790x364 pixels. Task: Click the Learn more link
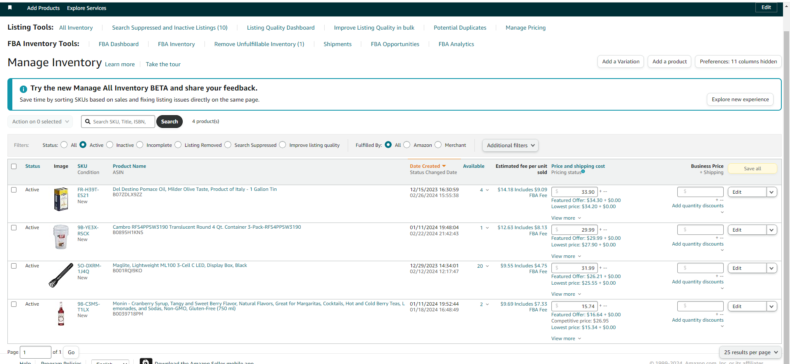[x=120, y=65]
